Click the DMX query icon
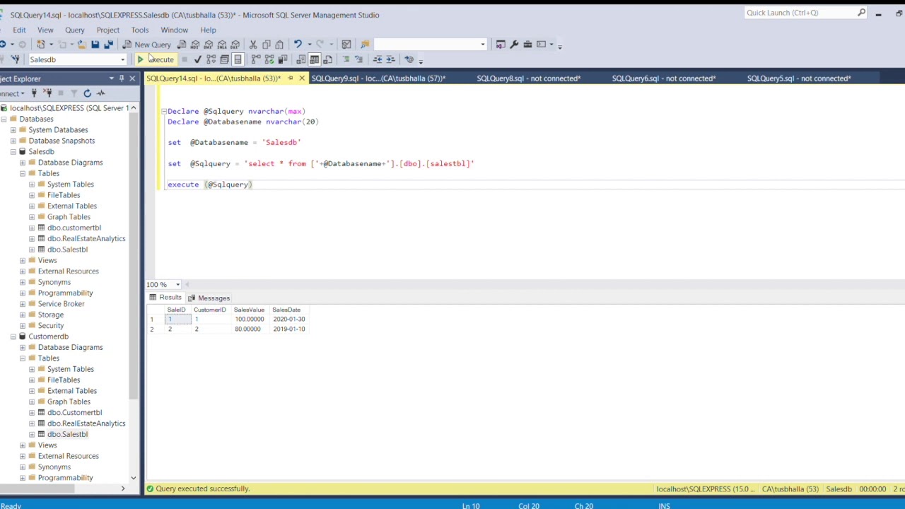This screenshot has height=509, width=905. point(209,45)
